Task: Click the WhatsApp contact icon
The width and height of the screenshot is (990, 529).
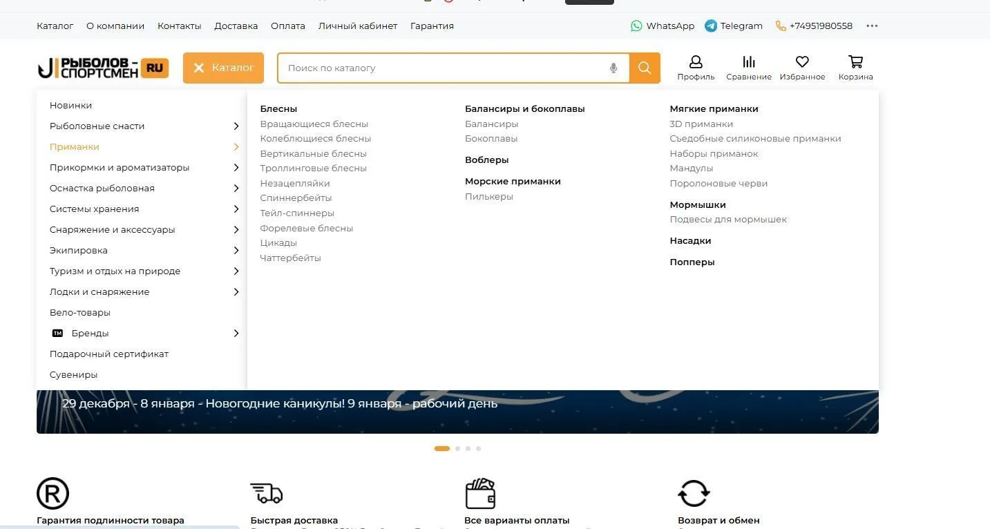Action: pyautogui.click(x=636, y=26)
